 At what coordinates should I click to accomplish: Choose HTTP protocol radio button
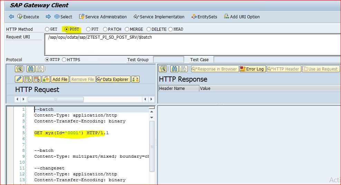click(47, 59)
